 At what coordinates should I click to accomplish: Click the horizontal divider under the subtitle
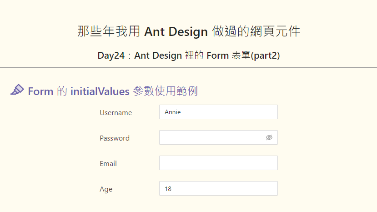click(x=188, y=68)
